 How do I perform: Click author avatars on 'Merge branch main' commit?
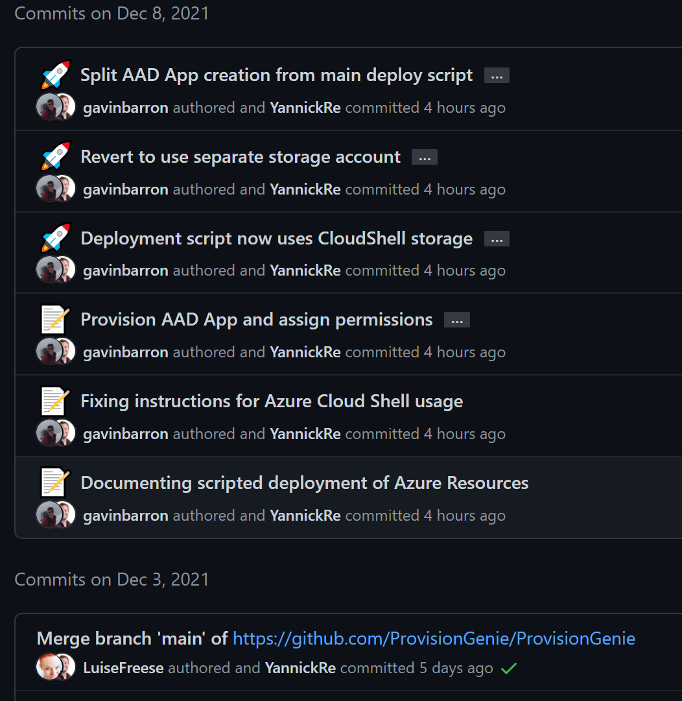tap(56, 667)
